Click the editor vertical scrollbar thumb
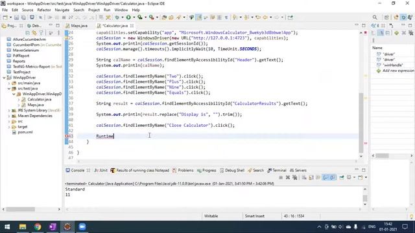 pyautogui.click(x=361, y=123)
